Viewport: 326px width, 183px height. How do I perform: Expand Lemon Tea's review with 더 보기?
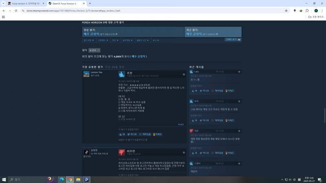[x=181, y=124]
